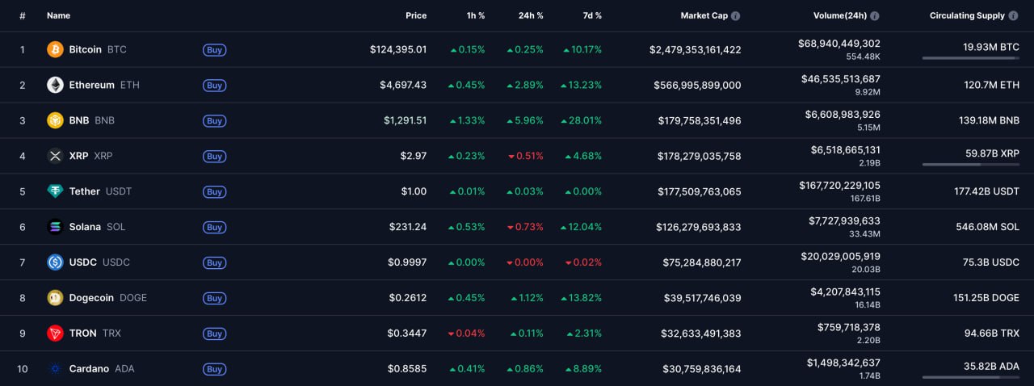Click Ethereum supply 120.7M ETH
This screenshot has height=386, width=1034.
click(x=991, y=85)
